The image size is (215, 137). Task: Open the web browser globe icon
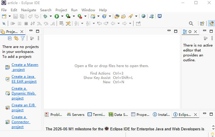pyautogui.click(x=143, y=16)
